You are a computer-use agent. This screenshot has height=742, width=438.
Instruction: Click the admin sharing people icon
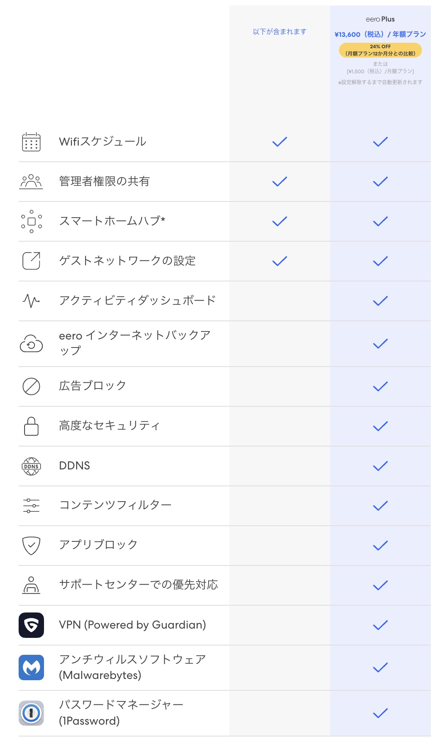31,182
